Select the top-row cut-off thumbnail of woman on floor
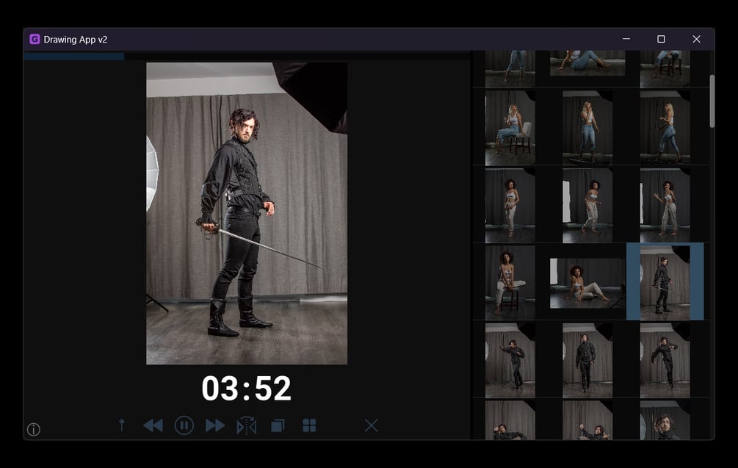The height and width of the screenshot is (468, 738). tap(587, 62)
